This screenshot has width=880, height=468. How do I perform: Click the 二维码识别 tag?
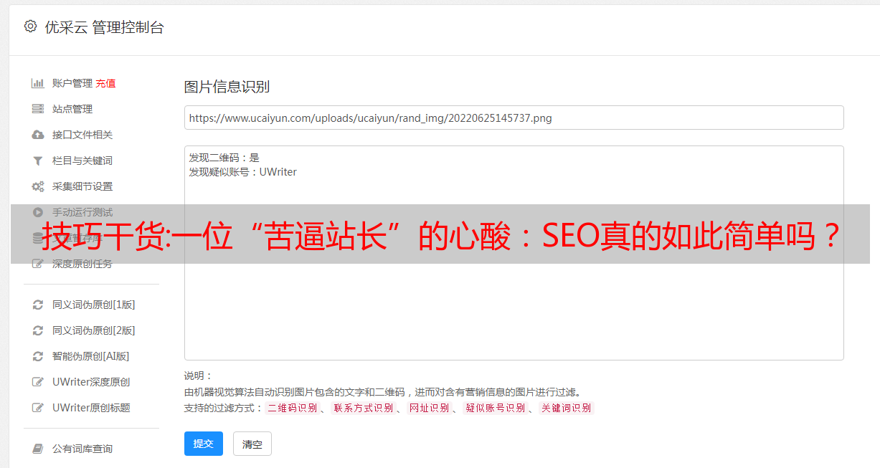pos(293,408)
